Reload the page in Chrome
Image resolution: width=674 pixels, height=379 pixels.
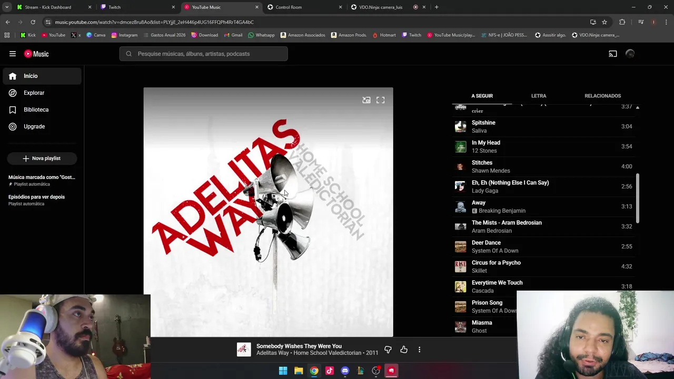(33, 22)
